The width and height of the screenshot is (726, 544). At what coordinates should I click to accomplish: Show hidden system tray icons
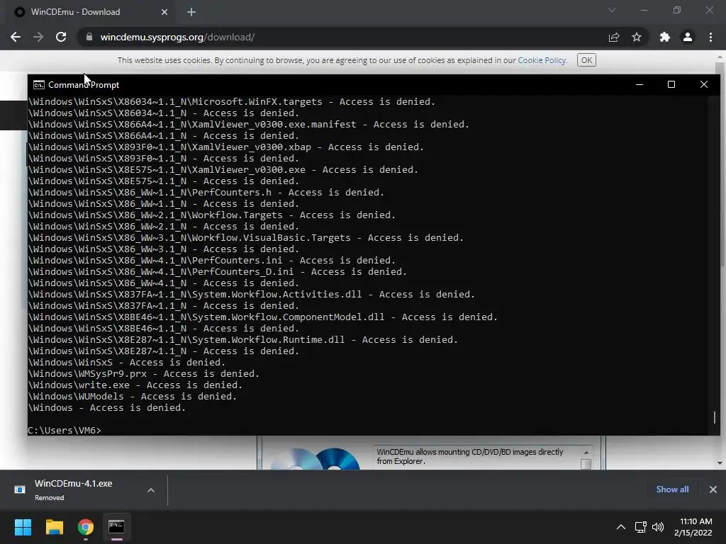[x=621, y=527]
